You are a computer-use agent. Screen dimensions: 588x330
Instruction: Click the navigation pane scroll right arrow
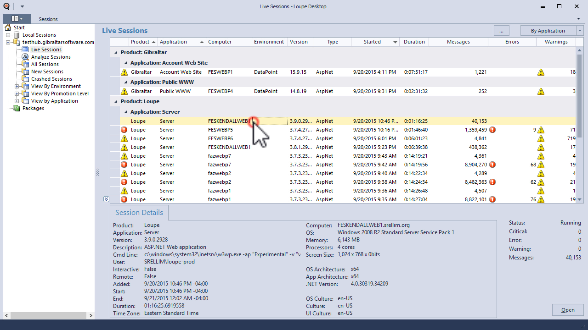coord(91,316)
